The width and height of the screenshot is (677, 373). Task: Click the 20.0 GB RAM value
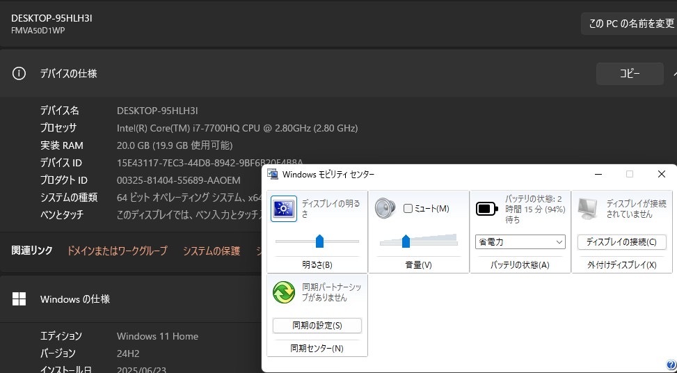coord(175,145)
